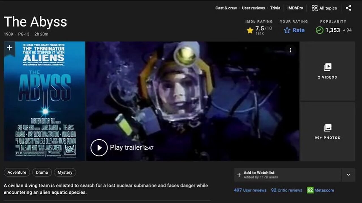
Task: Click the PG-13 rating label
Action: [x=24, y=34]
